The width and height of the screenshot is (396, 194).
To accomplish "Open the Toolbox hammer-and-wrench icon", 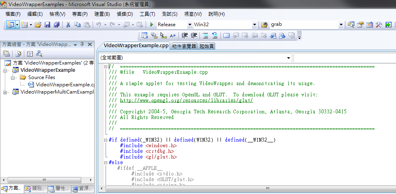I will click(379, 25).
